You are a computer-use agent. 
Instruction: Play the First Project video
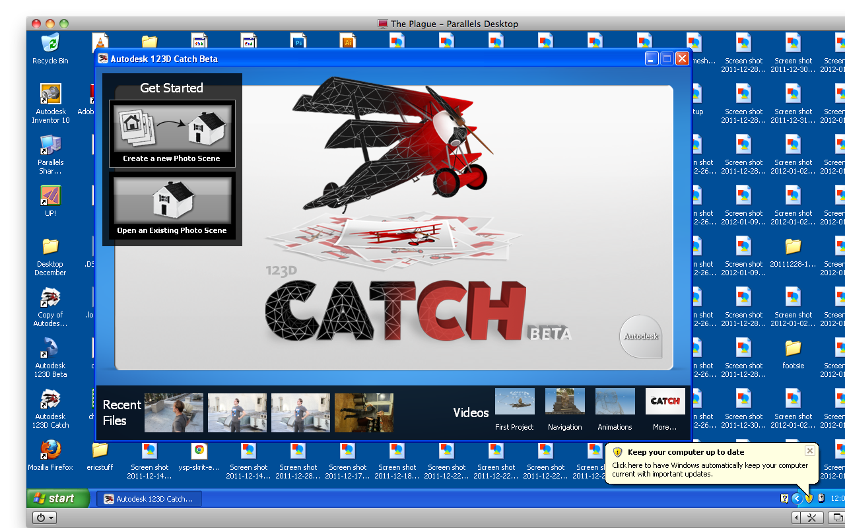tap(514, 401)
